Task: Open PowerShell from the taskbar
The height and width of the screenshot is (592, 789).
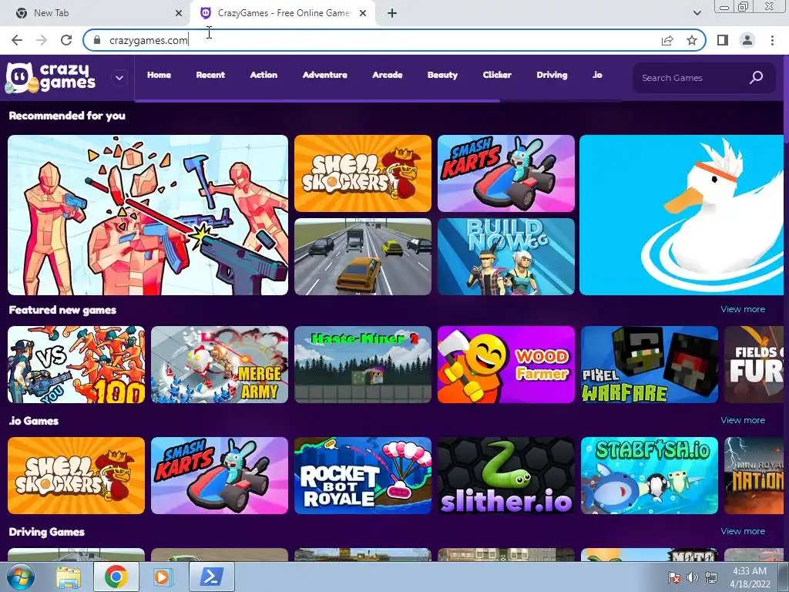Action: pyautogui.click(x=211, y=577)
